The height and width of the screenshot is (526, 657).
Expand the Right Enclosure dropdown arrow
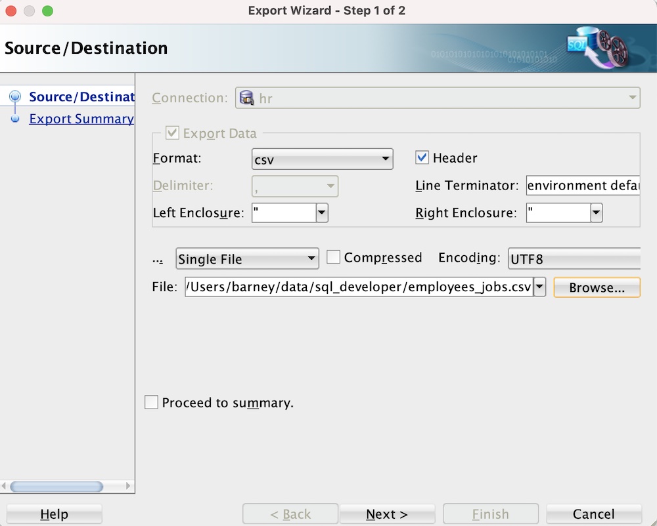tap(597, 212)
